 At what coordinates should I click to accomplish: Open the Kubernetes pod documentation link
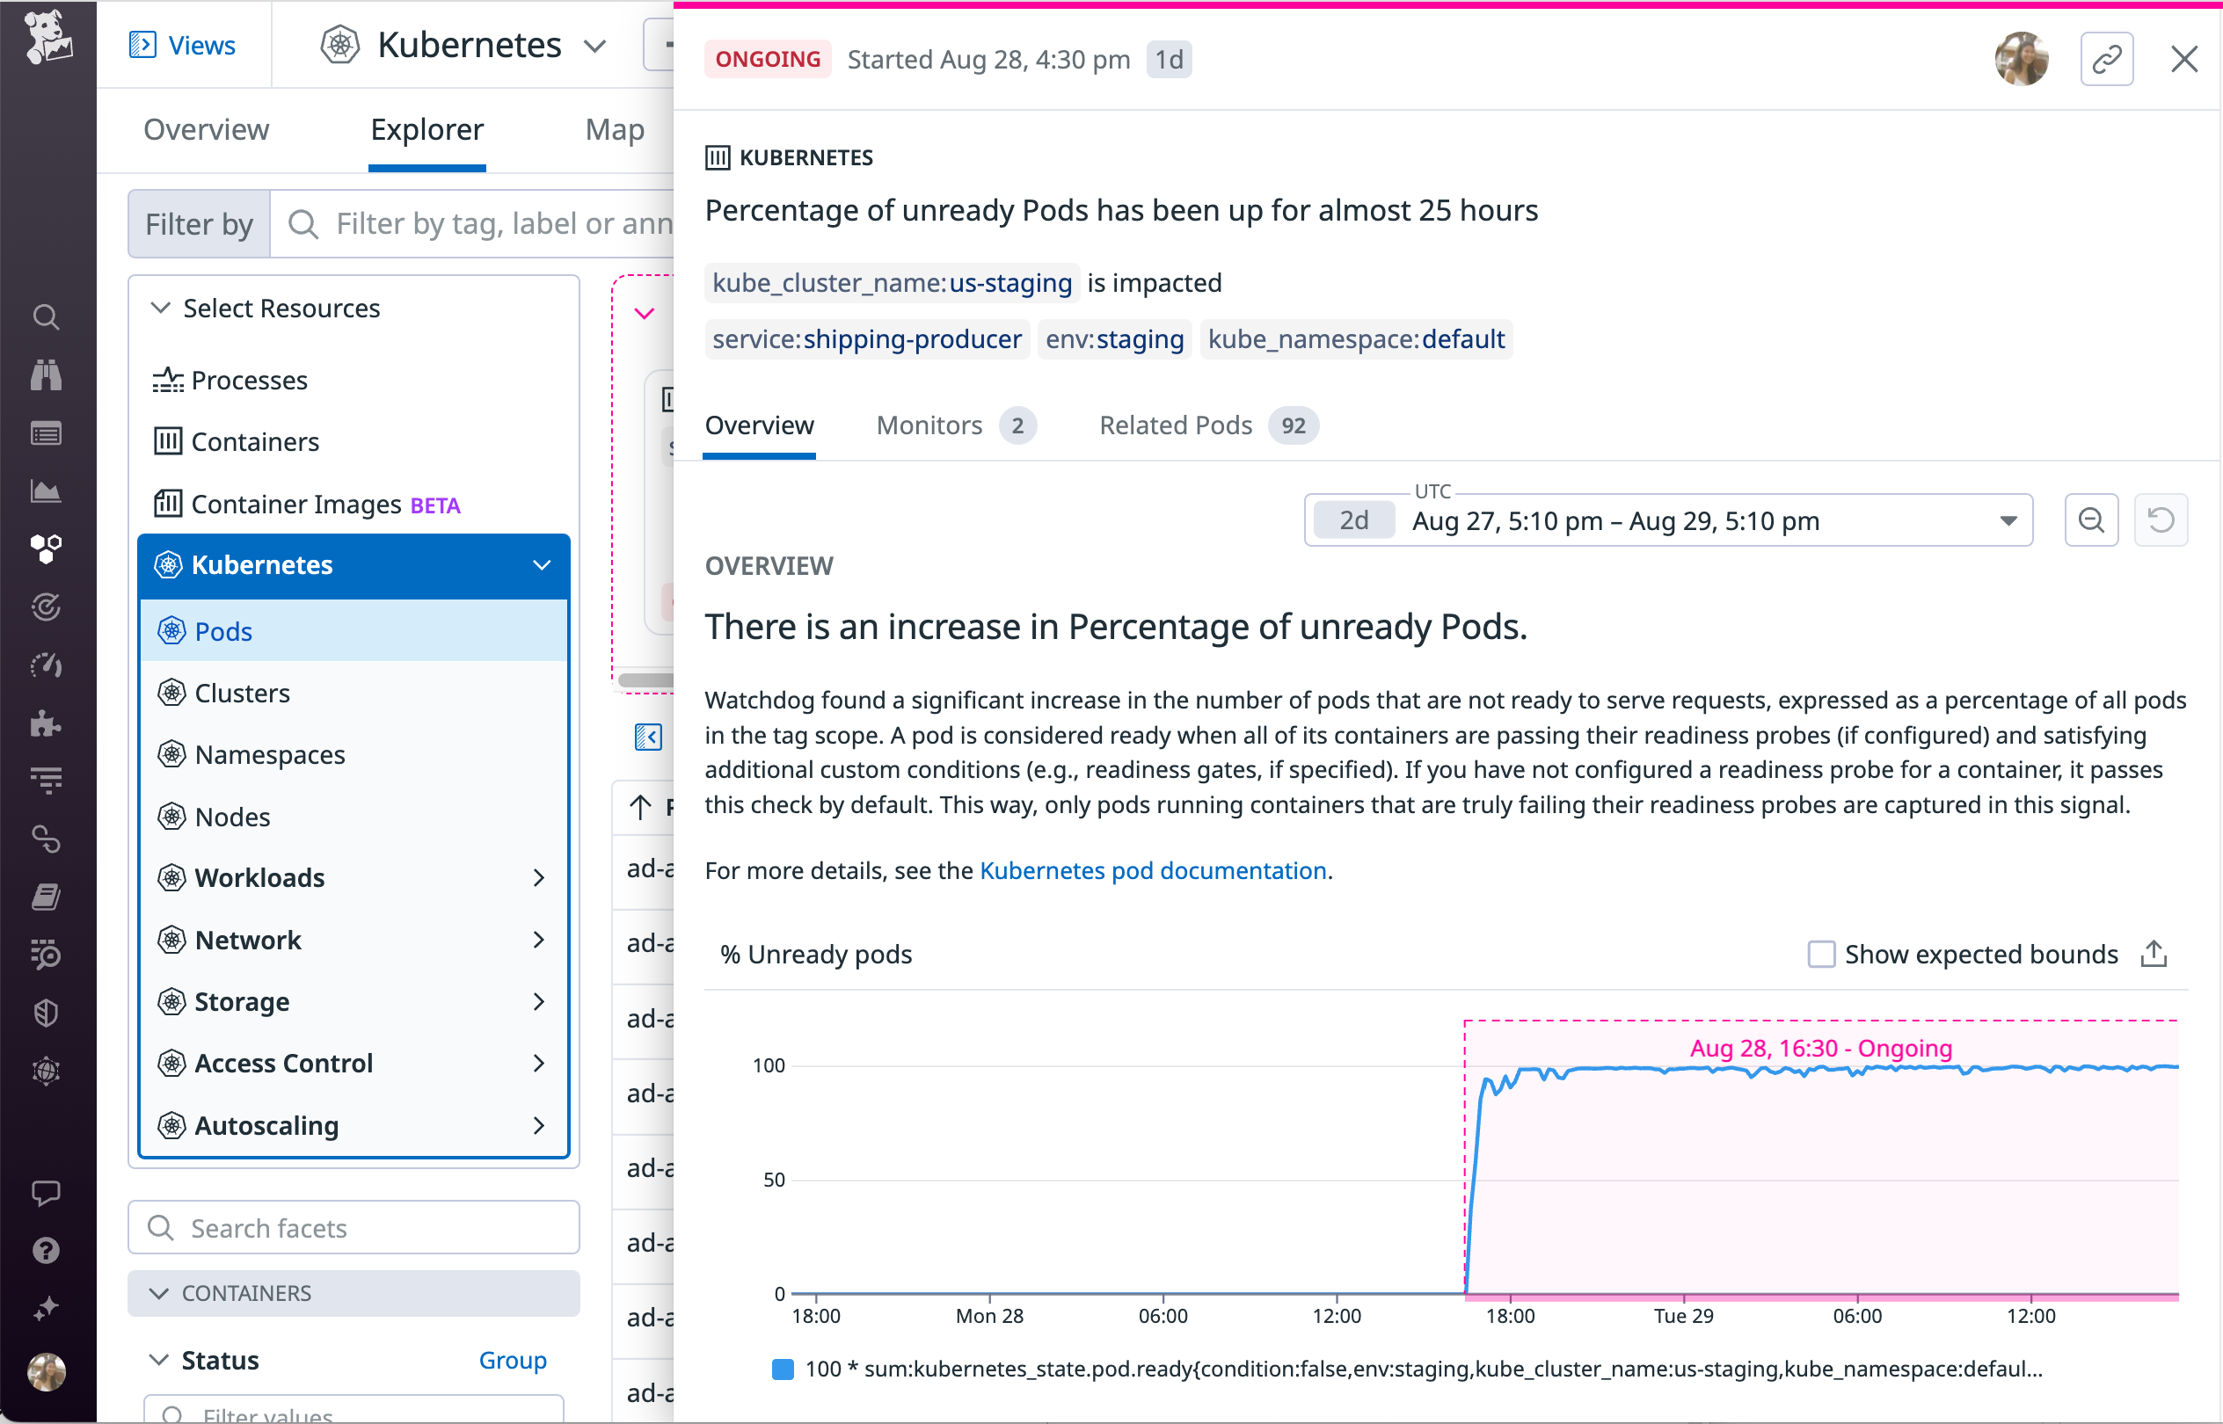(1153, 869)
